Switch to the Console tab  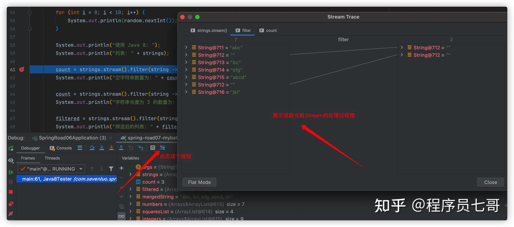tap(60, 148)
